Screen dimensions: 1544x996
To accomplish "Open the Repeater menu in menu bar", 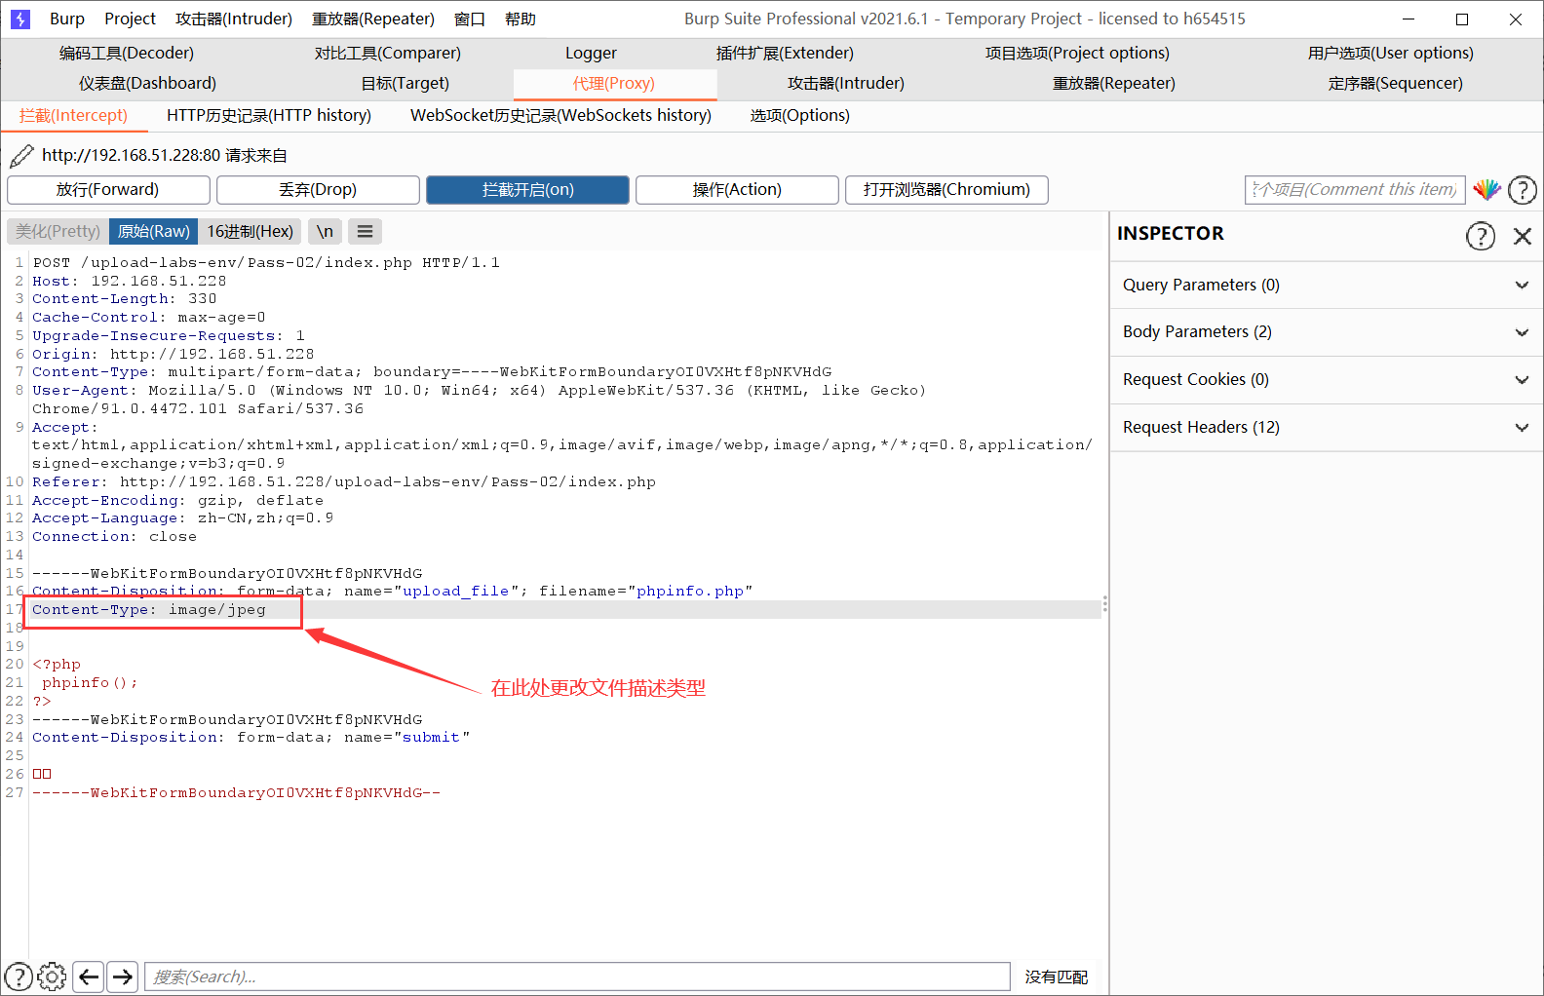I will tap(373, 19).
